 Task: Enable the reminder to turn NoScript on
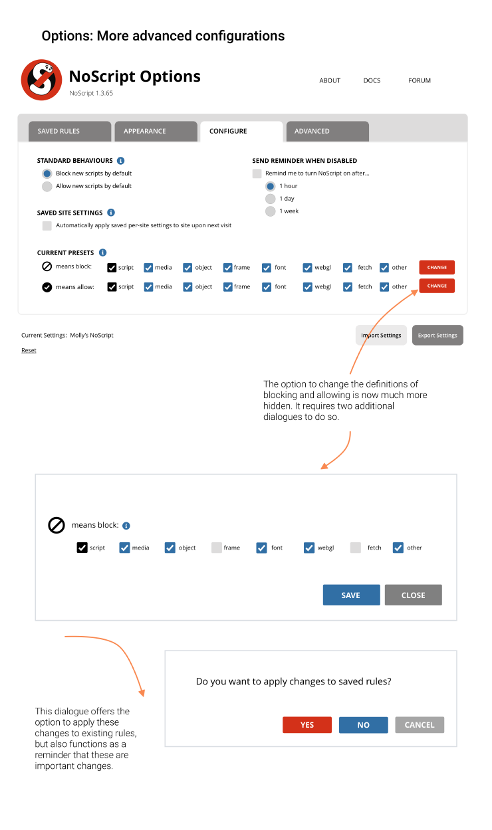257,173
